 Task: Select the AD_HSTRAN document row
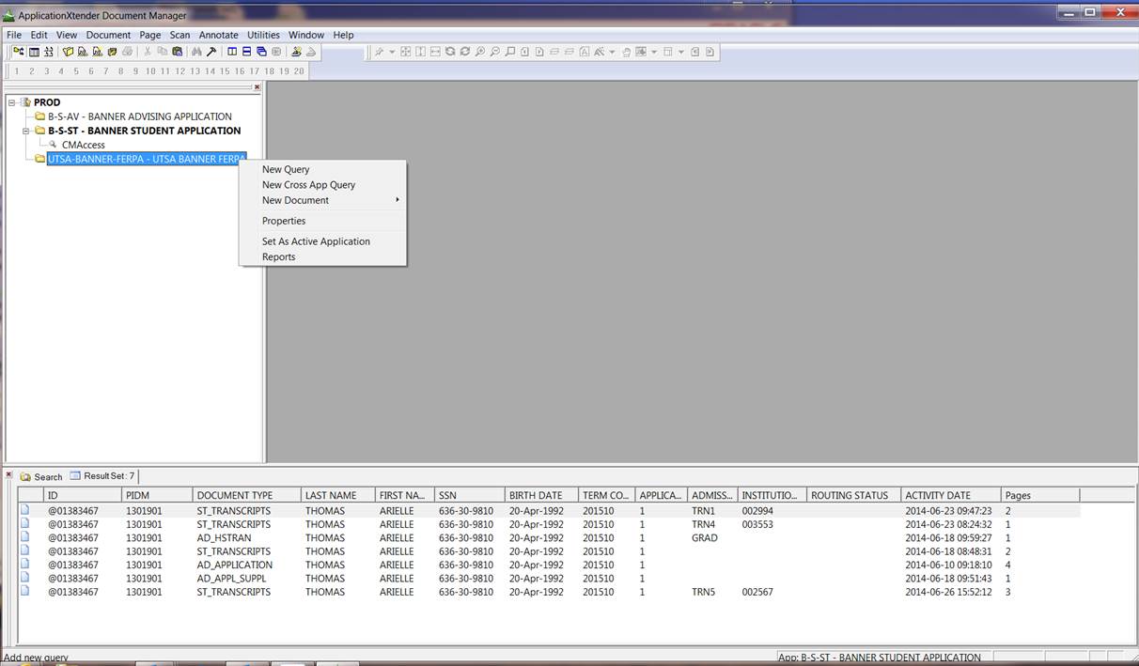pos(221,538)
